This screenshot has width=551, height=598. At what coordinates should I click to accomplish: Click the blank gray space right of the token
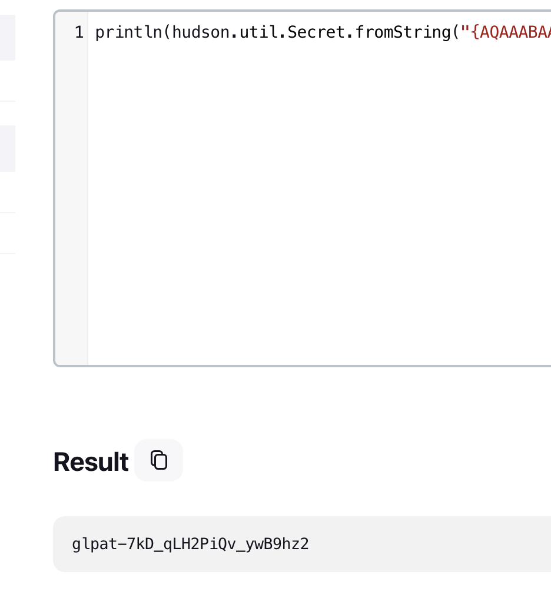coord(430,544)
